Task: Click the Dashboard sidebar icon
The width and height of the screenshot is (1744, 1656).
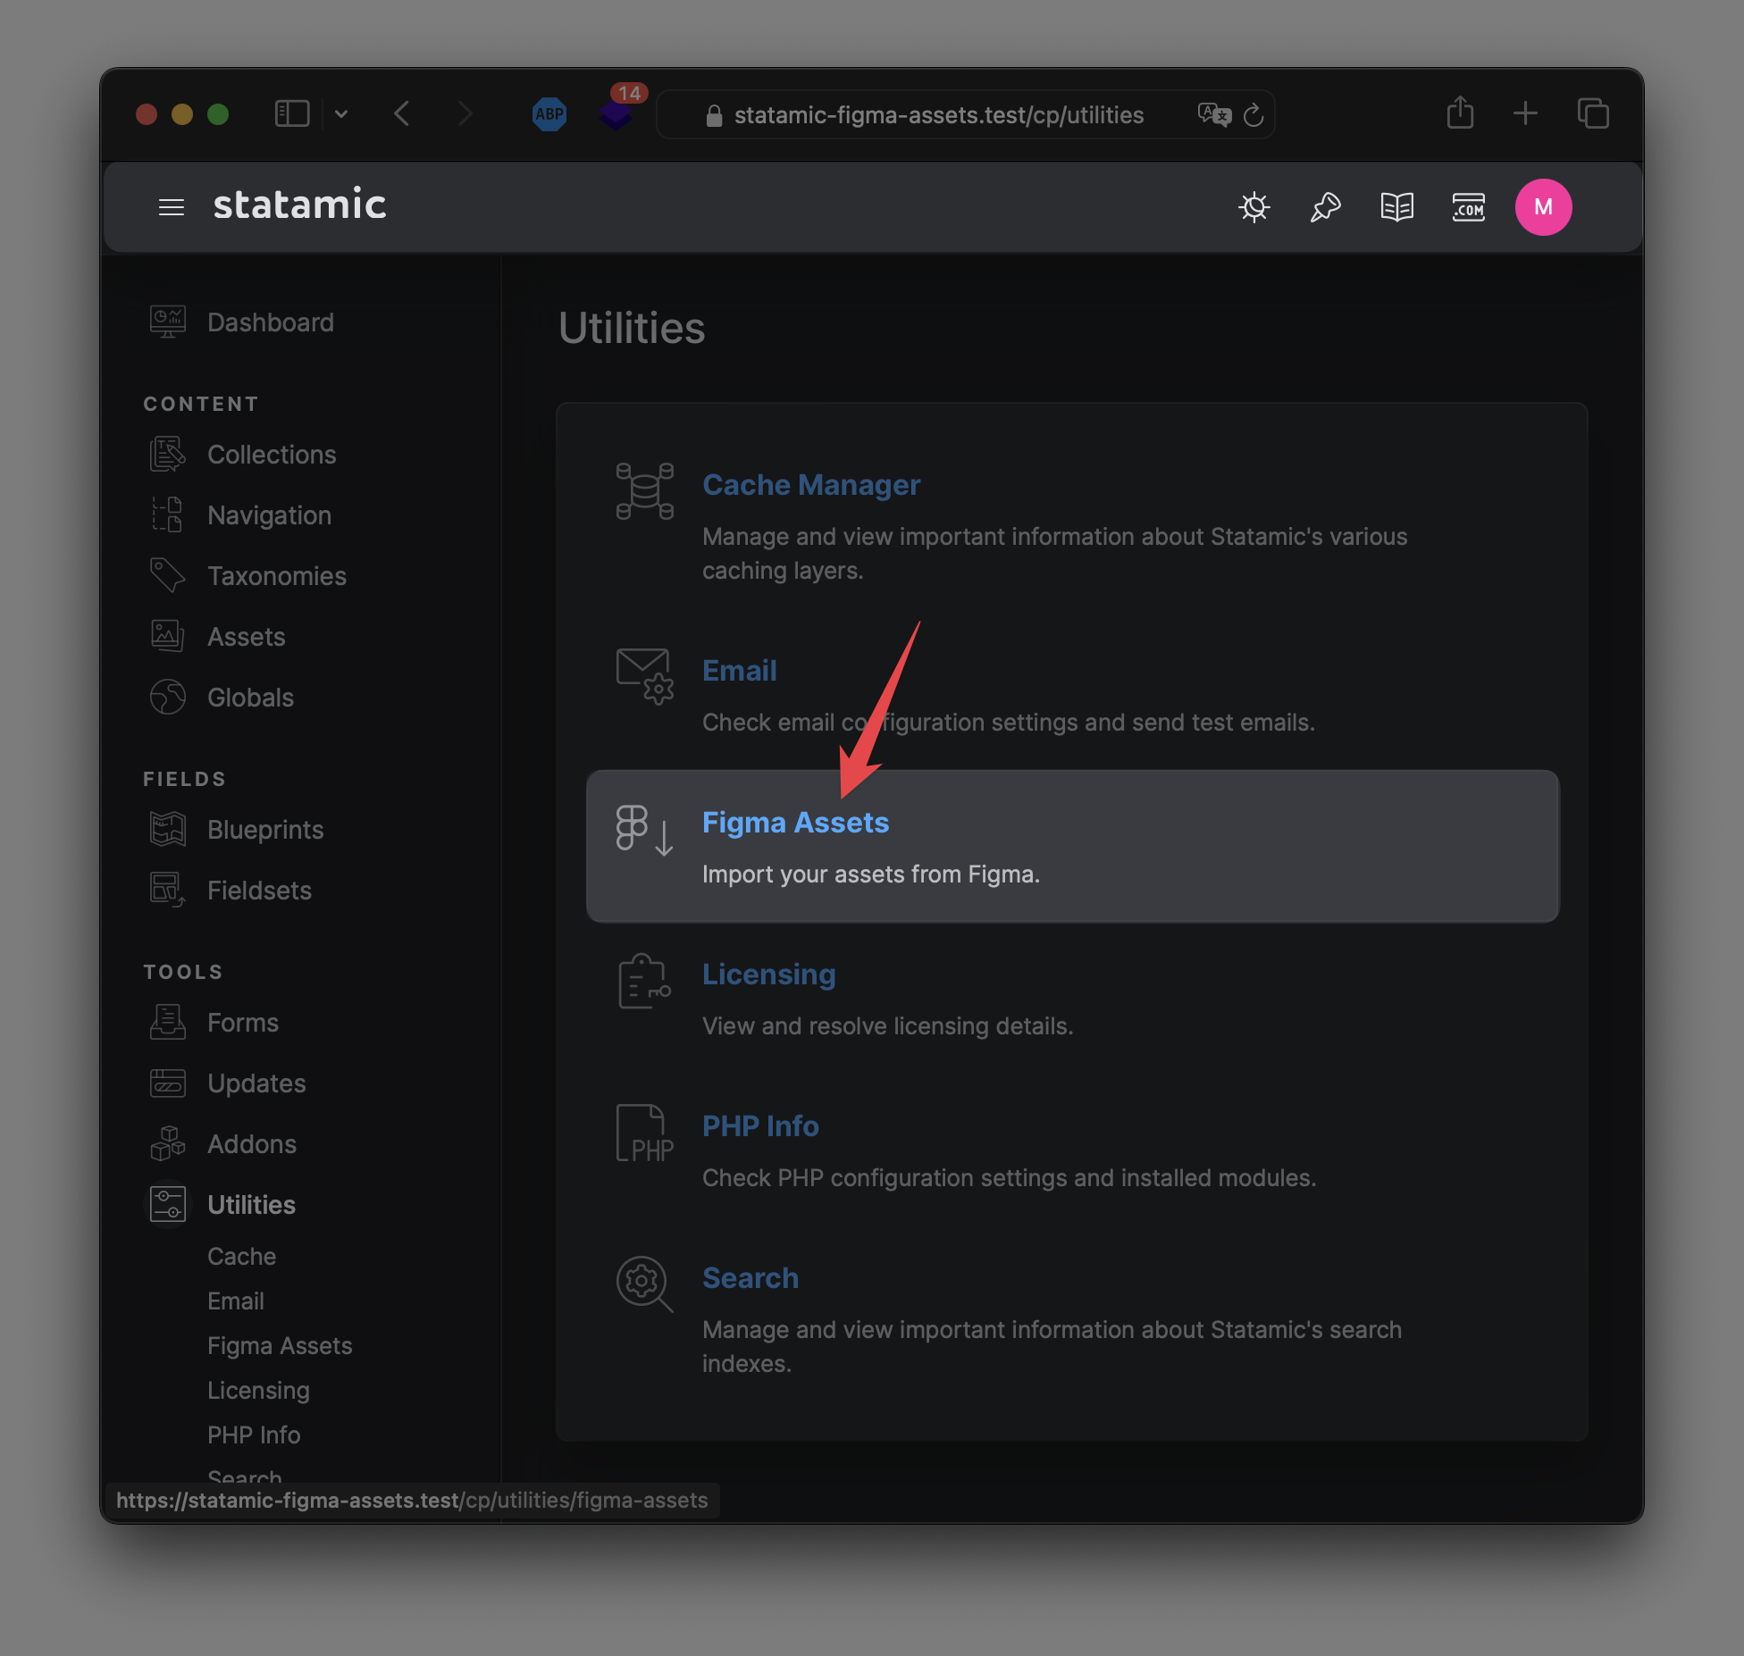Action: point(168,322)
